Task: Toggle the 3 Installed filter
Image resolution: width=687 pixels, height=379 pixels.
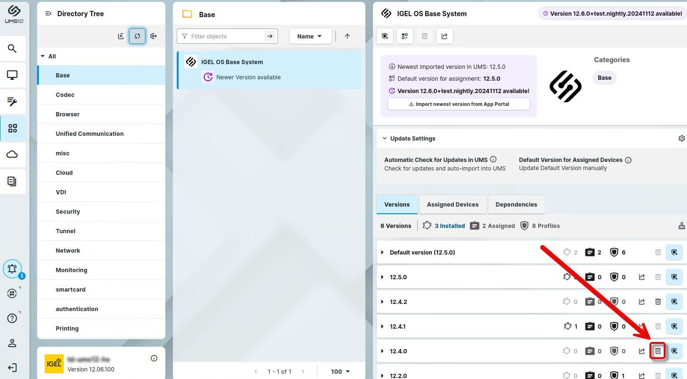Action: click(x=444, y=226)
